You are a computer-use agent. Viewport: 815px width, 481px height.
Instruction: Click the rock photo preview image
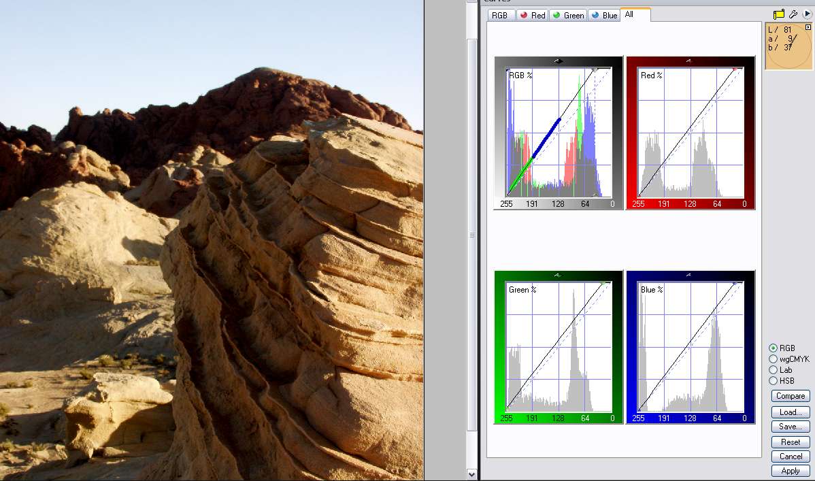click(x=212, y=239)
